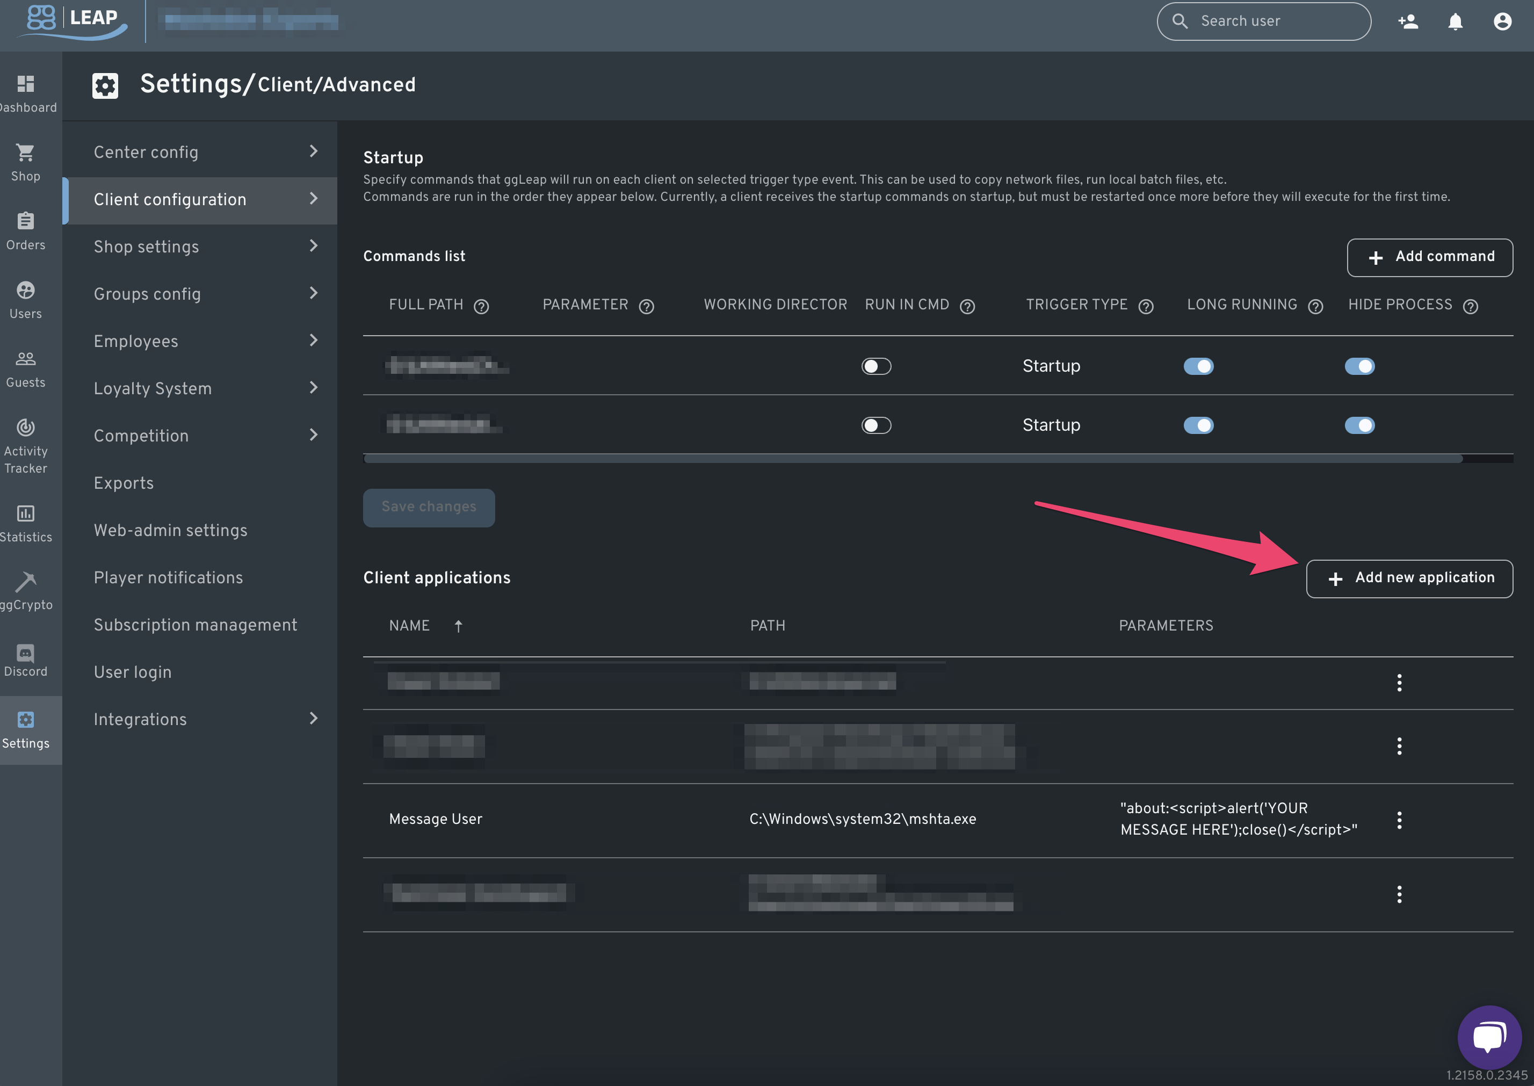Image resolution: width=1534 pixels, height=1086 pixels.
Task: Expand Integrations submenu
Action: 313,719
